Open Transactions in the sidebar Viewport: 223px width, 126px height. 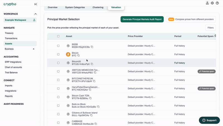(11, 38)
